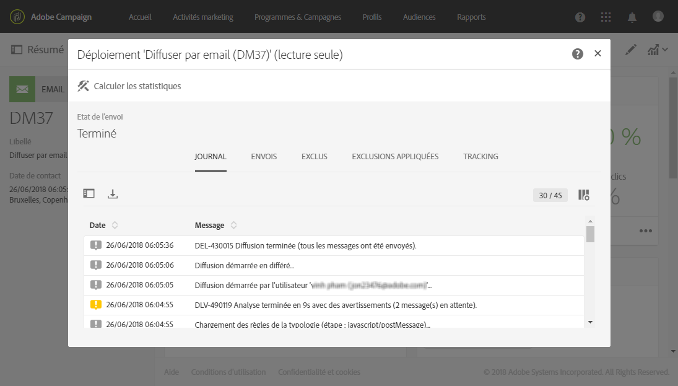Open Activités marketing menu
This screenshot has width=678, height=386.
pos(203,17)
